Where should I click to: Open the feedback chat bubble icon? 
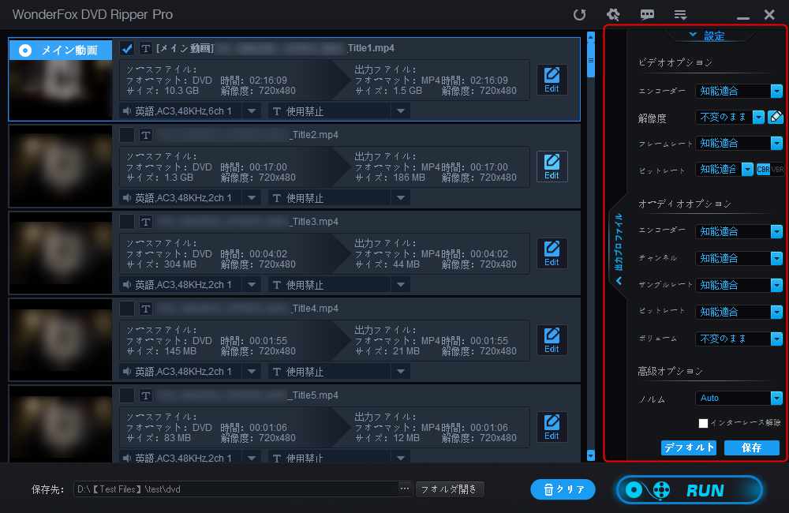click(x=647, y=14)
